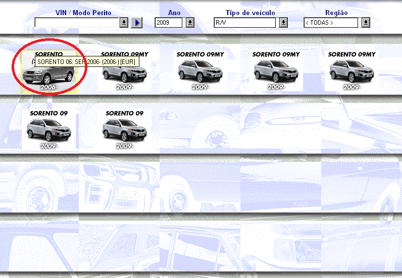The height and width of the screenshot is (278, 402).
Task: Click the blue arrow VIN search button
Action: [137, 23]
